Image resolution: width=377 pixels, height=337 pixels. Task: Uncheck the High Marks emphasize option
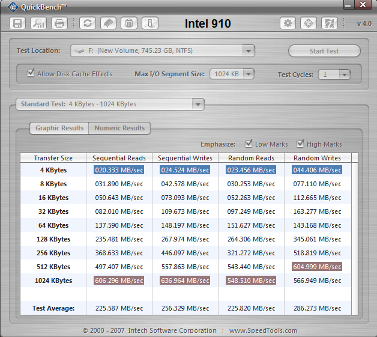[300, 144]
